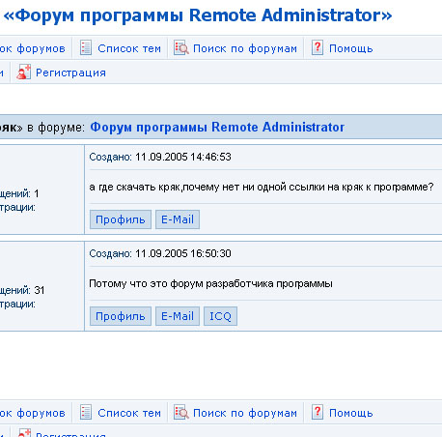
Task: Click the help question mark icon in bottom navigation
Action: (318, 412)
